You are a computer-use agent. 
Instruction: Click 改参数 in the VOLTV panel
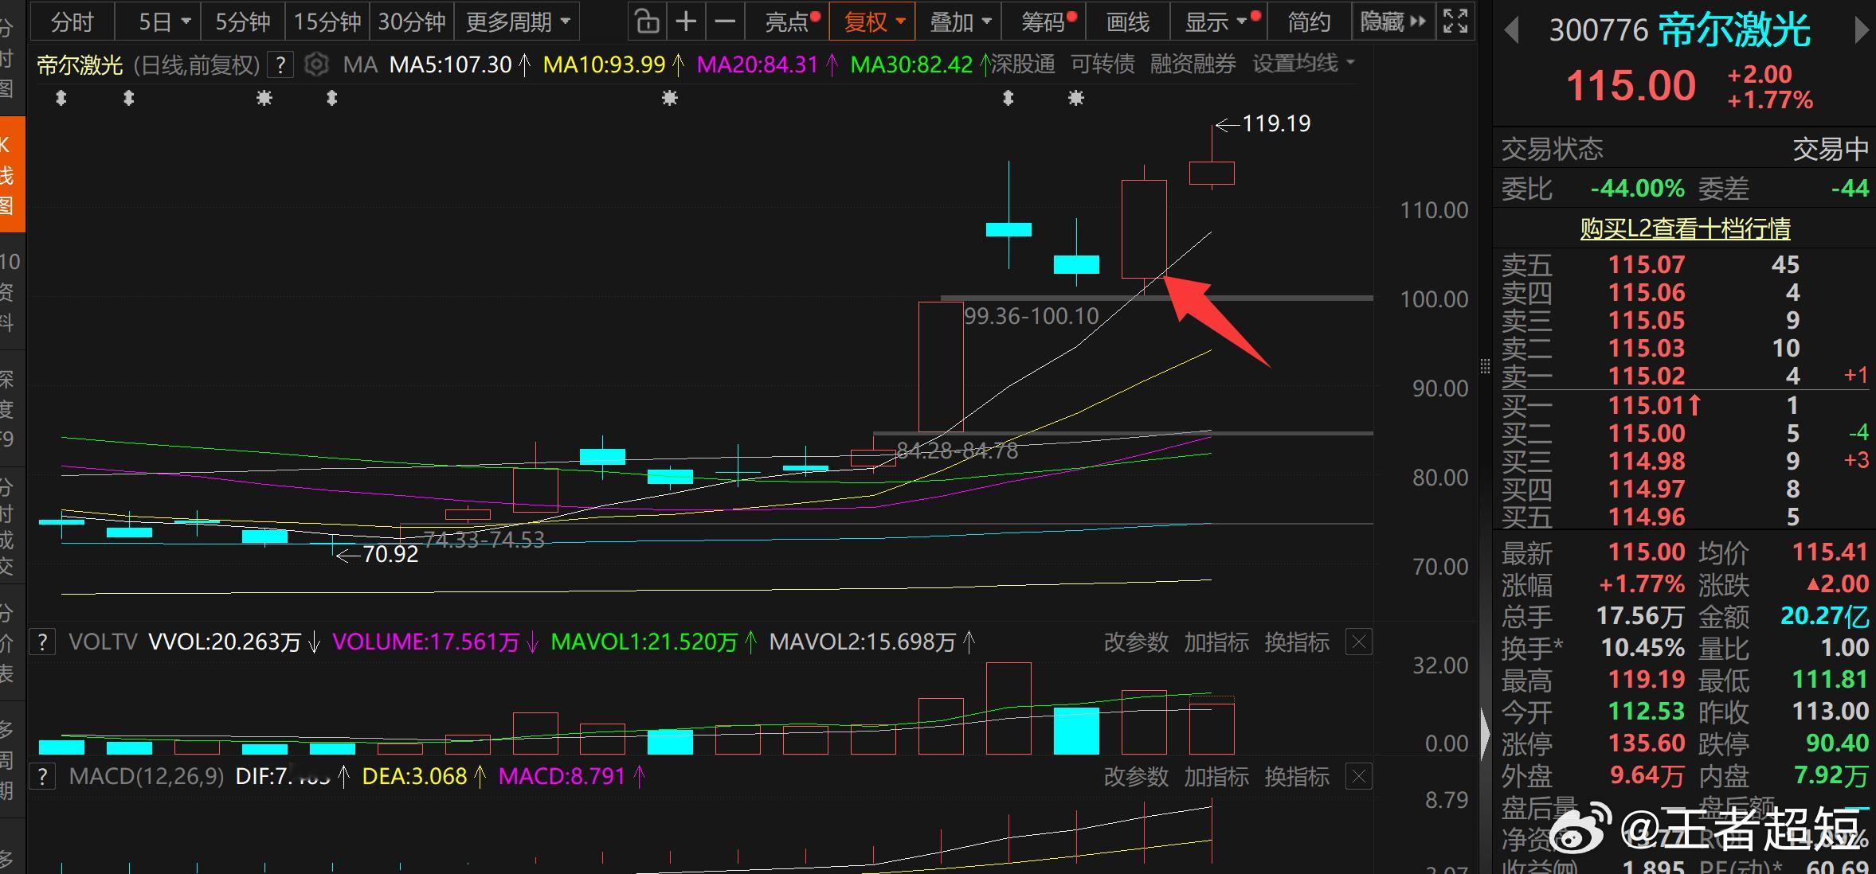coord(1136,642)
